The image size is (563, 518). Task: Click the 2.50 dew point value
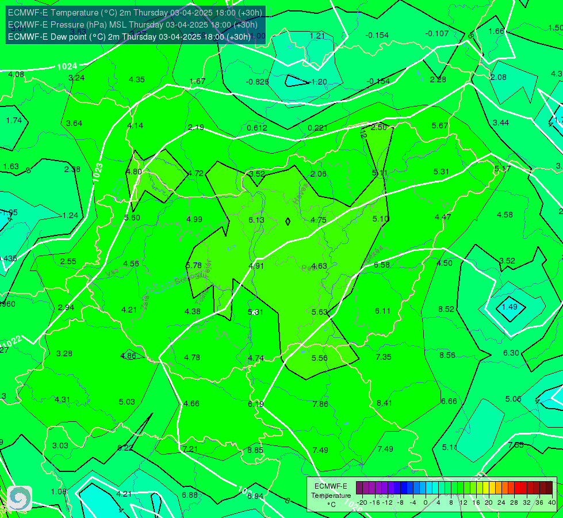click(x=379, y=127)
